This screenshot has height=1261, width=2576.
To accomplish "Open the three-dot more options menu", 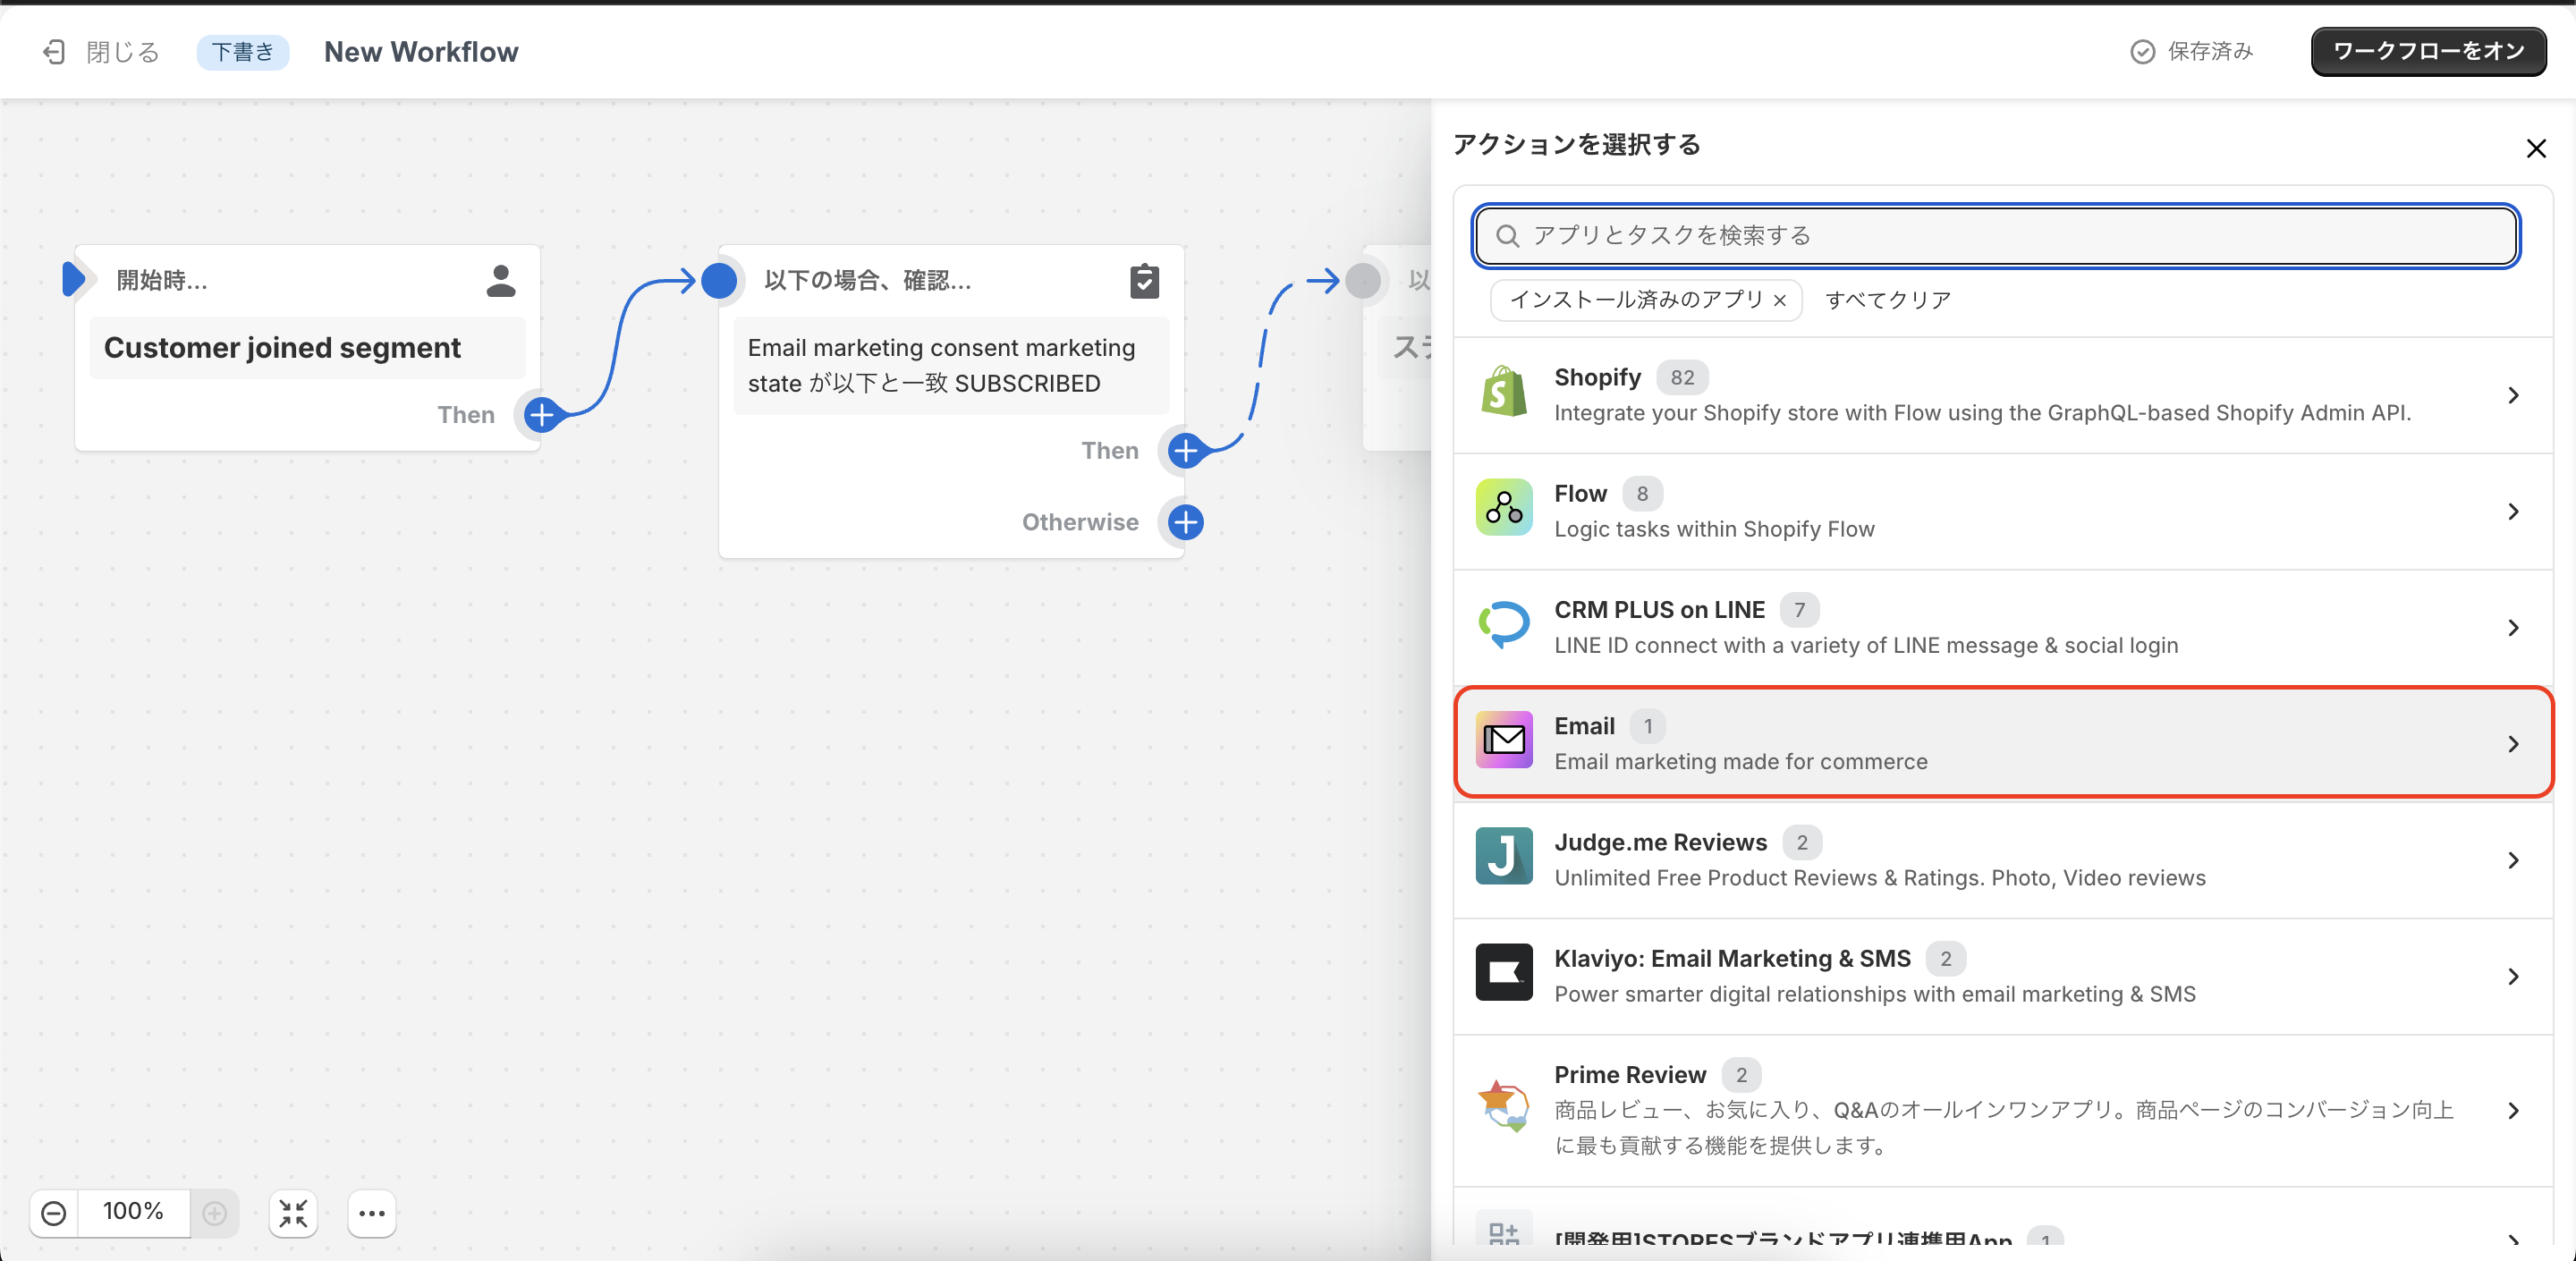I will 372,1213.
